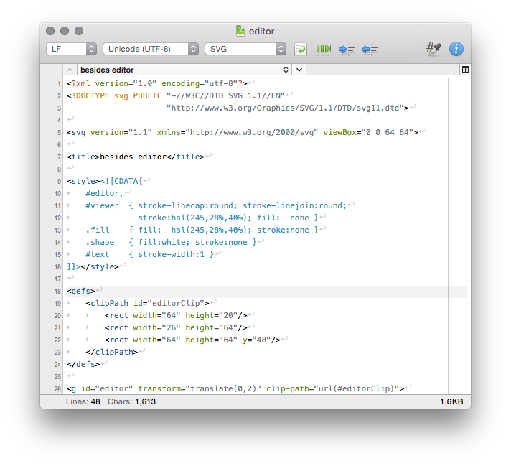The width and height of the screenshot is (511, 466).
Task: Click '.shape' selector on line 14
Action: 100,242
